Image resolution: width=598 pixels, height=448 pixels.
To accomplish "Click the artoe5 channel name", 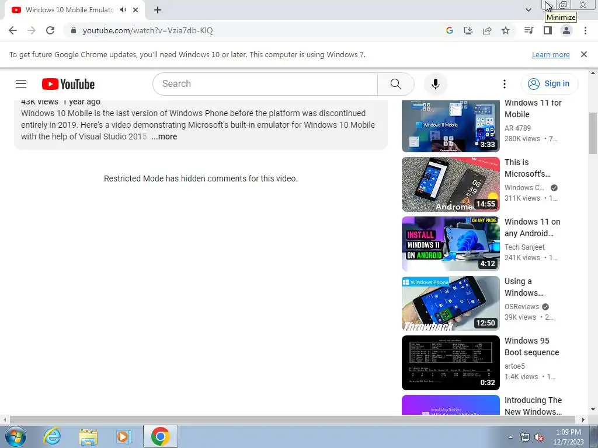I will pyautogui.click(x=514, y=366).
